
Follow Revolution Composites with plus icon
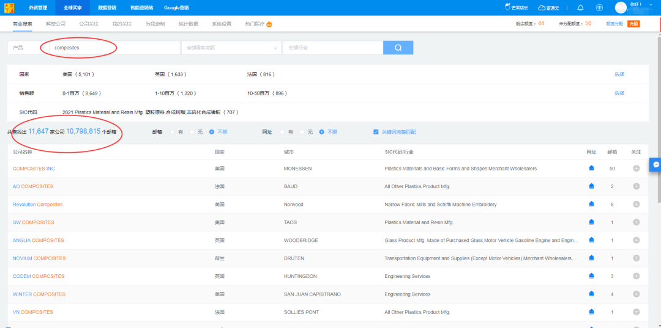tap(636, 204)
